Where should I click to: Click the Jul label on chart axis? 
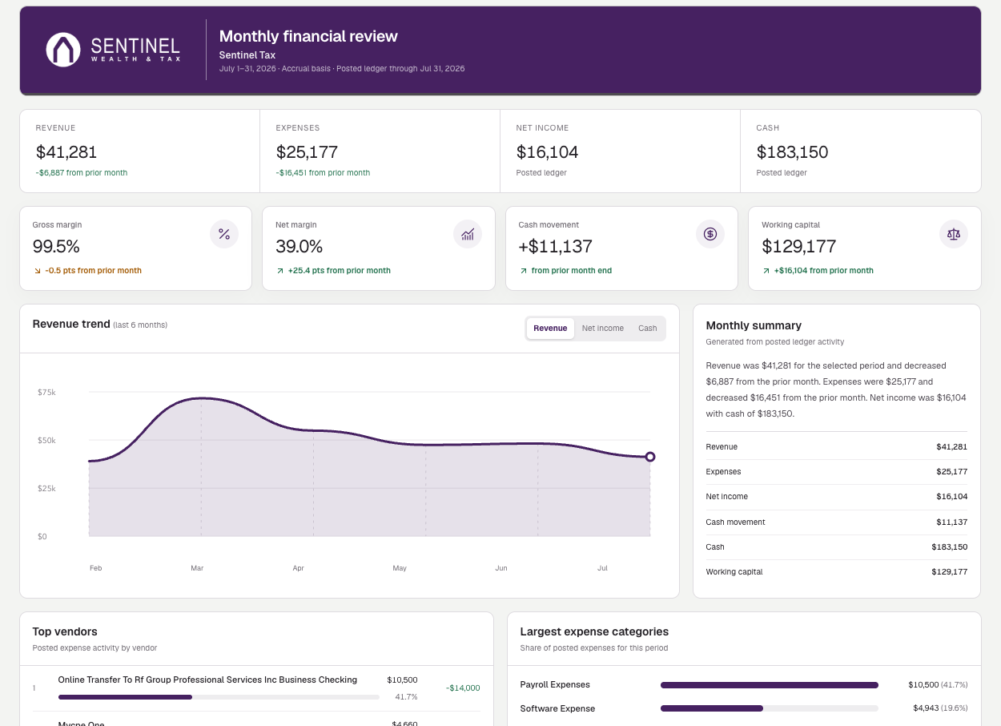[602, 568]
